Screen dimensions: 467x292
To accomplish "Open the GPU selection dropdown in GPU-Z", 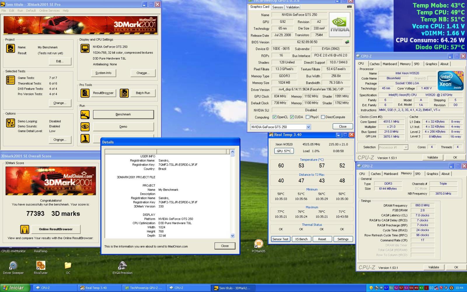I will point(308,127).
